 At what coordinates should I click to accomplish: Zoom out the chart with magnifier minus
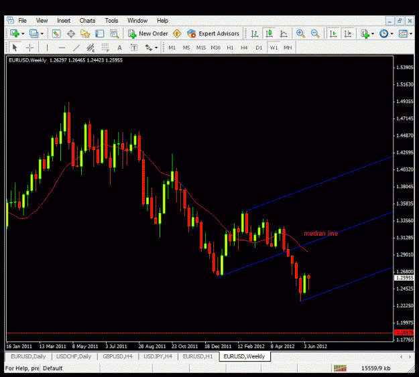pyautogui.click(x=315, y=33)
